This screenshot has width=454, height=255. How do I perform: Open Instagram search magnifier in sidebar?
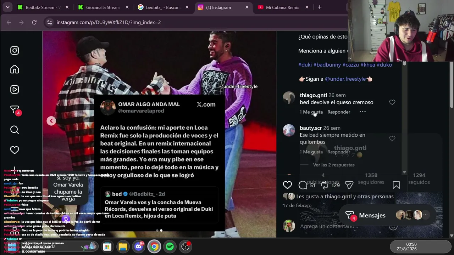coord(15,130)
